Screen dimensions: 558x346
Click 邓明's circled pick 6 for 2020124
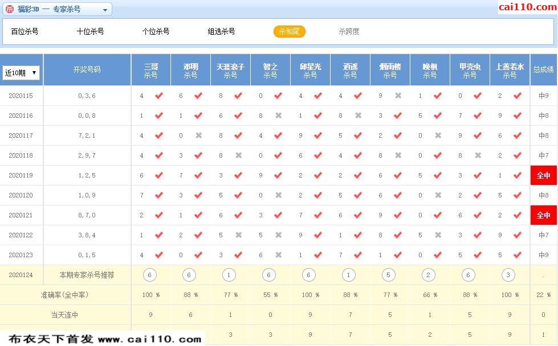coord(189,275)
